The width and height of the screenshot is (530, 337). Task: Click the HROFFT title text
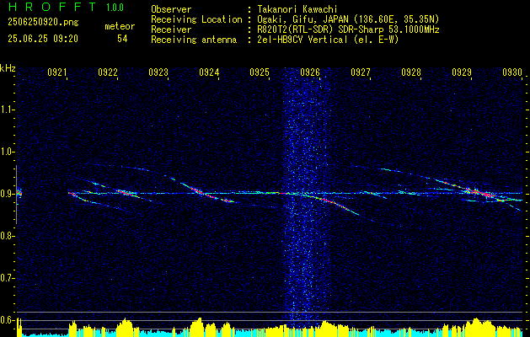(x=52, y=7)
